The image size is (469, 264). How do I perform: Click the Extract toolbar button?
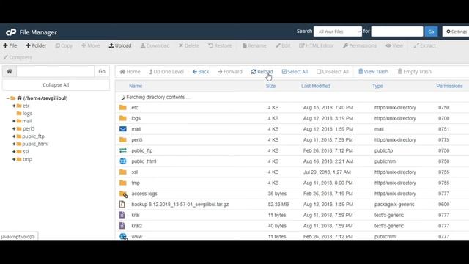[x=425, y=45]
